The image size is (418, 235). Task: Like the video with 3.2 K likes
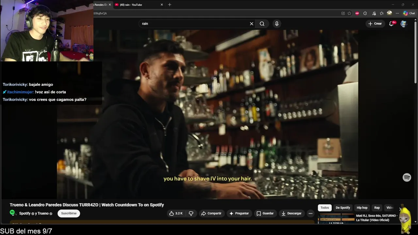tap(176, 213)
